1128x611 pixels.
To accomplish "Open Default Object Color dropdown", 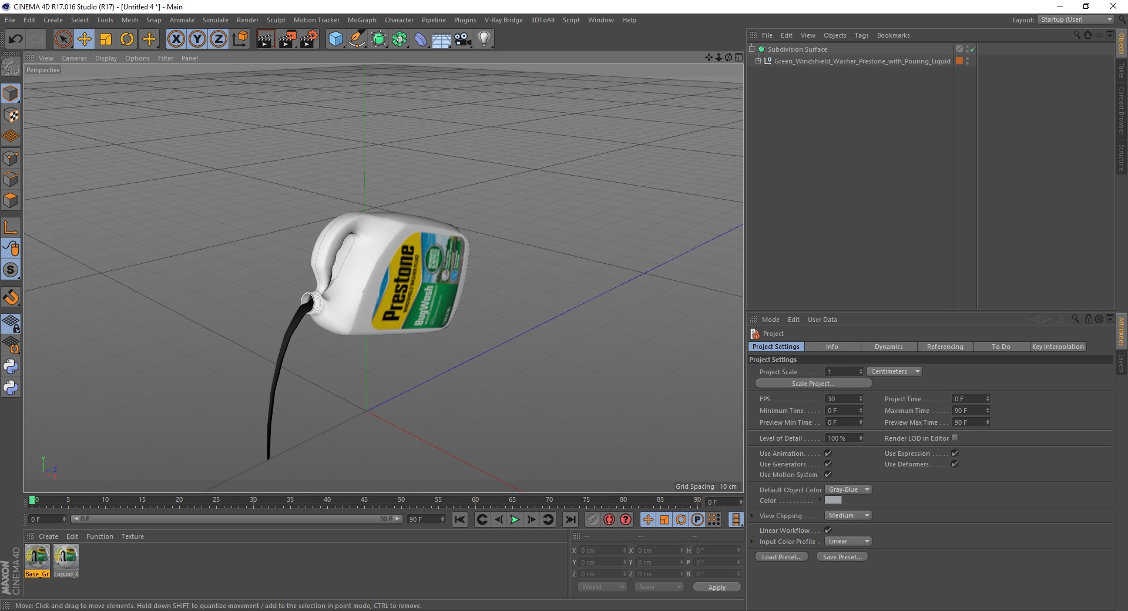I will pyautogui.click(x=848, y=489).
